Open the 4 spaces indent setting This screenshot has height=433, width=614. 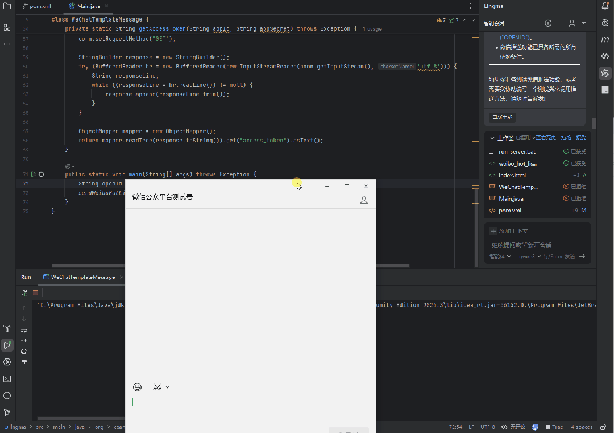pos(582,427)
